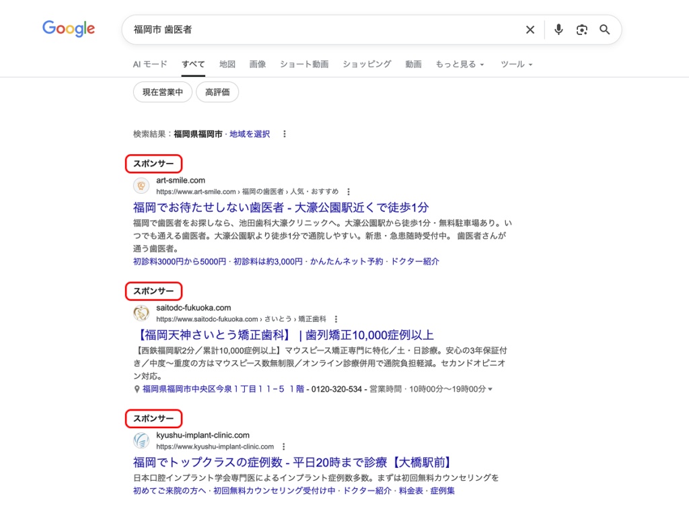
Task: Click the かんたんネット予約 sitelink
Action: 347,262
